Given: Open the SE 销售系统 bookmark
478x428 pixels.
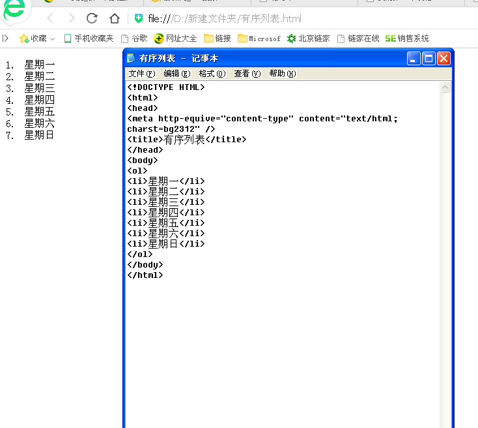Looking at the screenshot, I should [x=407, y=38].
